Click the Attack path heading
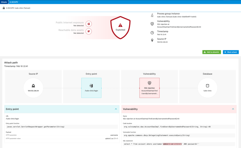241x148 pixels. [11, 62]
